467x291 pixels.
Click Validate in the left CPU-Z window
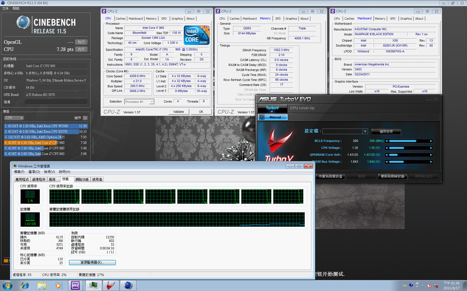(179, 112)
